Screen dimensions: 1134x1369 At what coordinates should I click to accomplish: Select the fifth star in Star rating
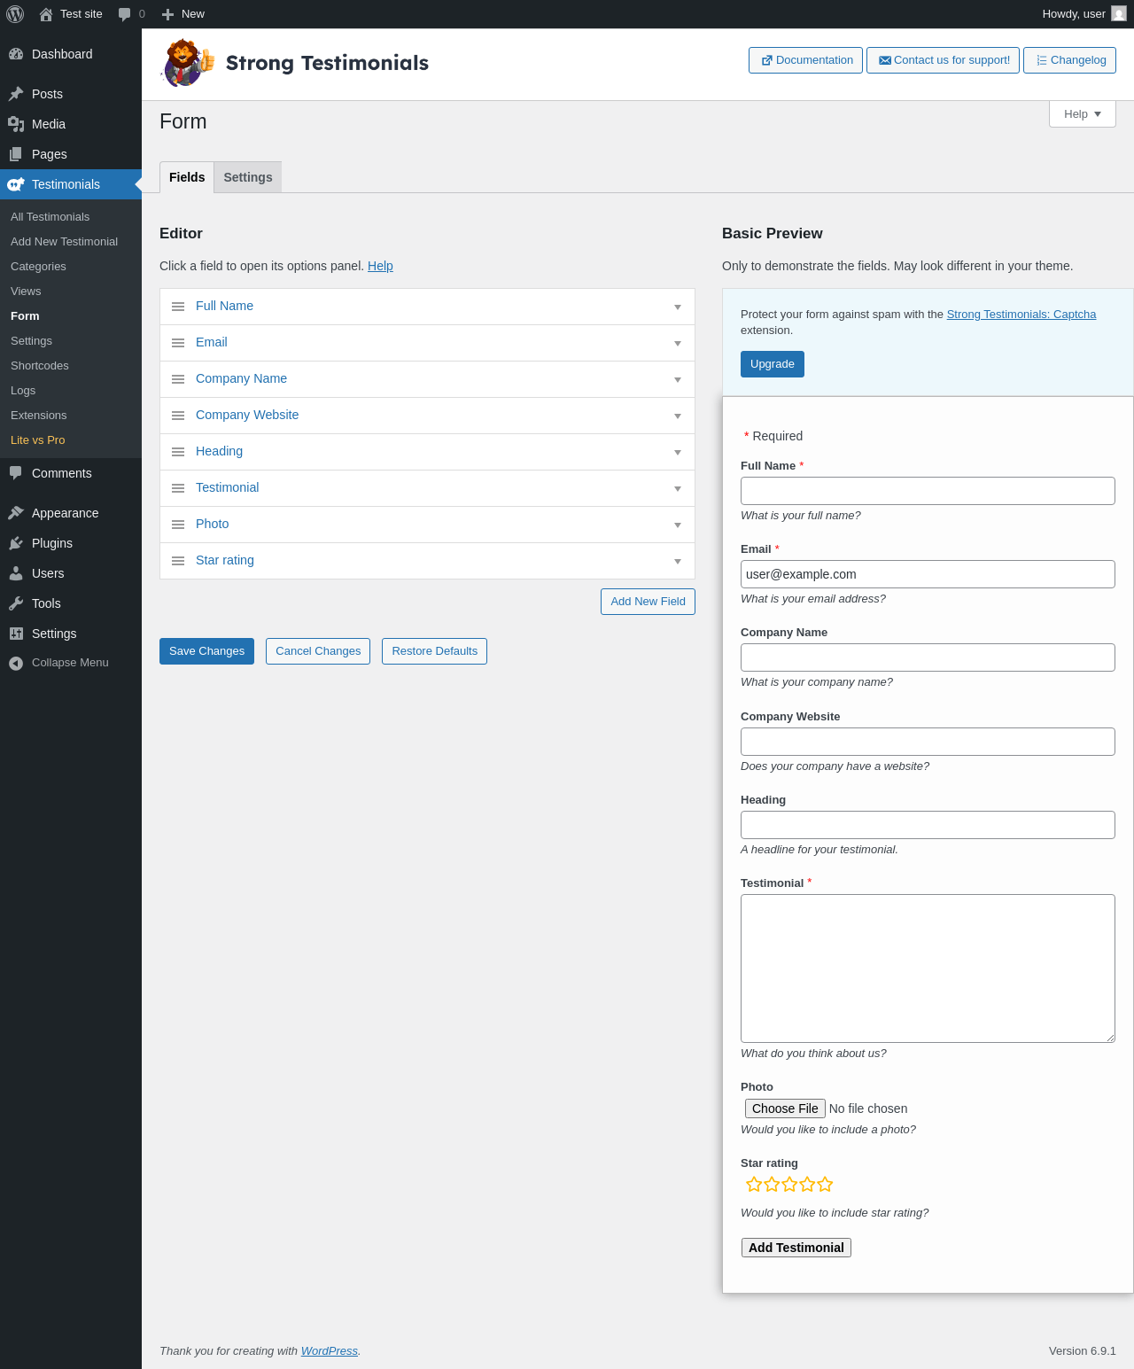[x=825, y=1185]
